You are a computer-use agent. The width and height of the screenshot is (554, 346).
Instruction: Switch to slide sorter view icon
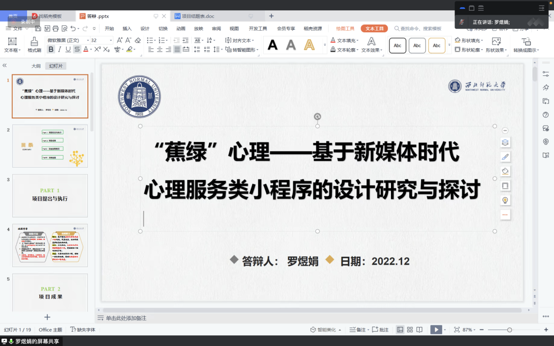point(410,330)
